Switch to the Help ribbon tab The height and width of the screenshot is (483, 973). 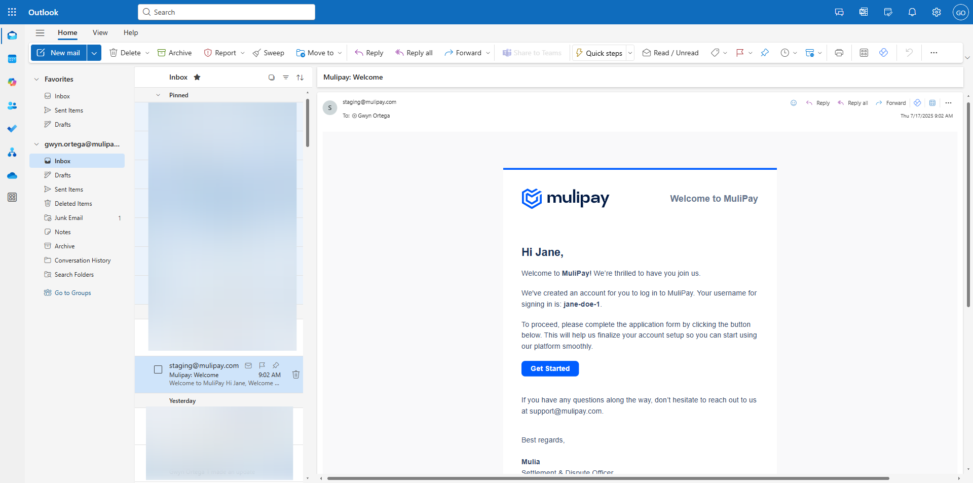coord(131,32)
